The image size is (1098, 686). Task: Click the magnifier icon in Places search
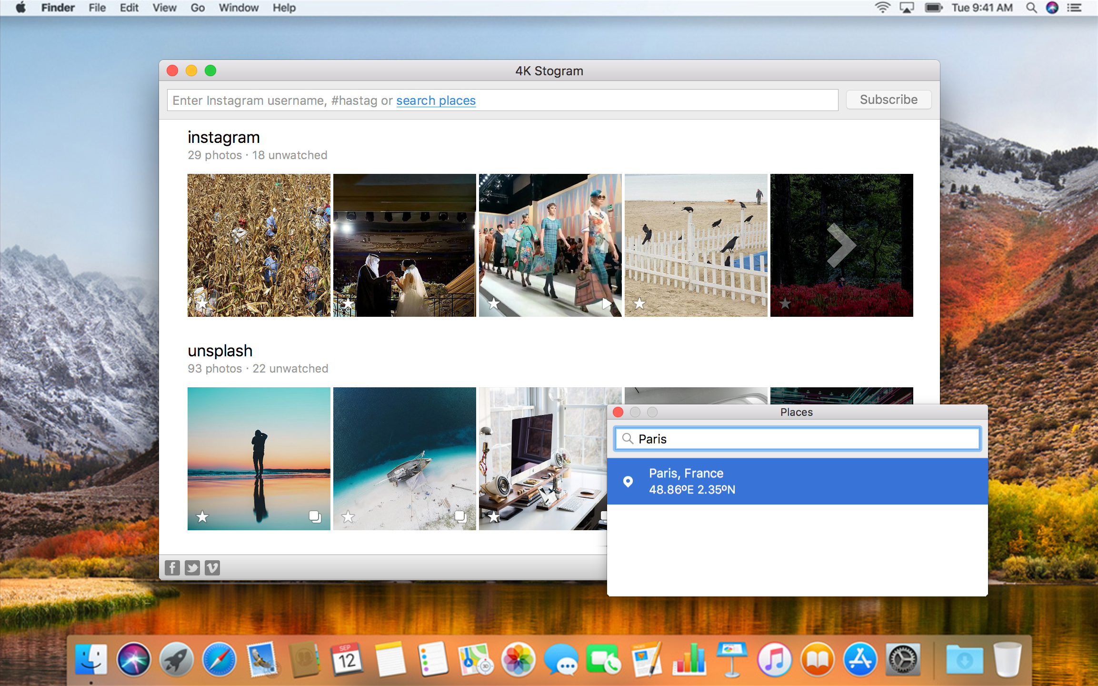point(628,439)
